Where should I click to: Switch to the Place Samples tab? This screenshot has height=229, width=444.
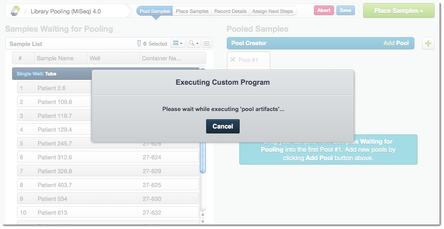(x=192, y=11)
